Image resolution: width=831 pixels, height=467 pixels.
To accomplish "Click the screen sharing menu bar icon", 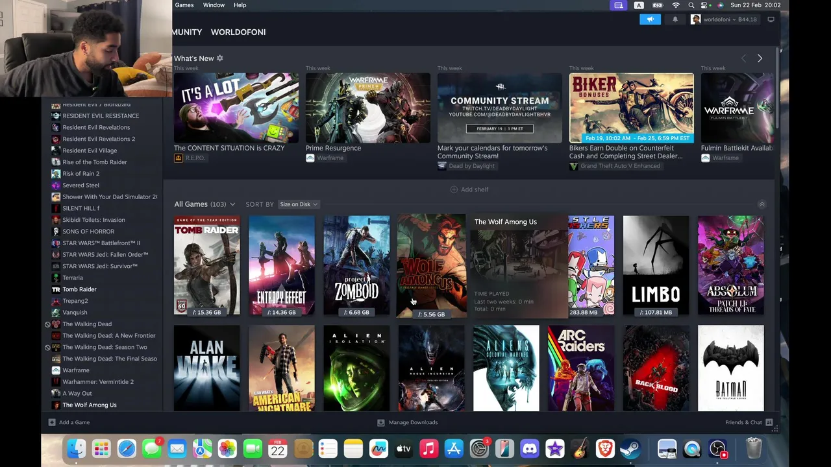I will [x=618, y=5].
